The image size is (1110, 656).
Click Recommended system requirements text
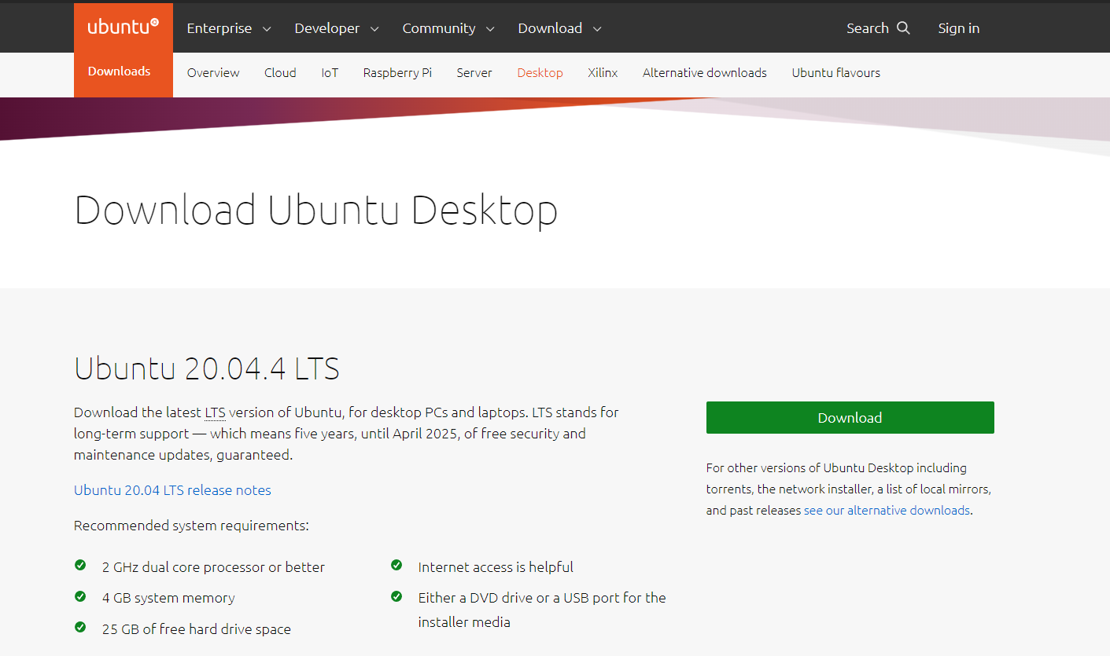click(x=191, y=526)
